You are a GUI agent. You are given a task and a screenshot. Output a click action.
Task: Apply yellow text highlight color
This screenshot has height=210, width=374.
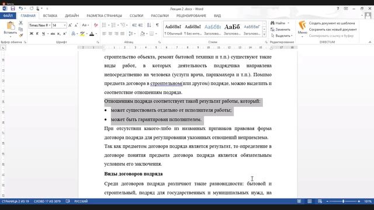pyautogui.click(x=82, y=34)
